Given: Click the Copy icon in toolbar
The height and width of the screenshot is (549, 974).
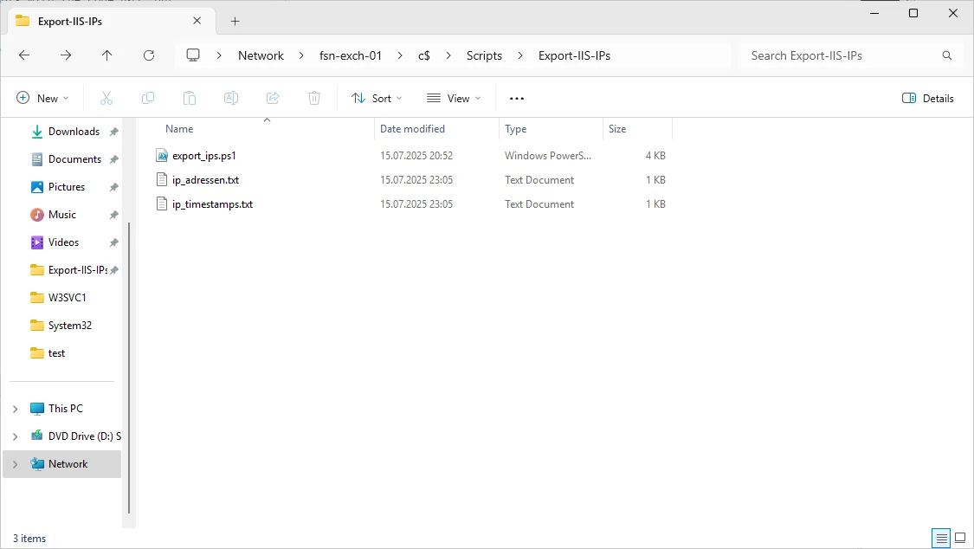Looking at the screenshot, I should click(x=148, y=98).
